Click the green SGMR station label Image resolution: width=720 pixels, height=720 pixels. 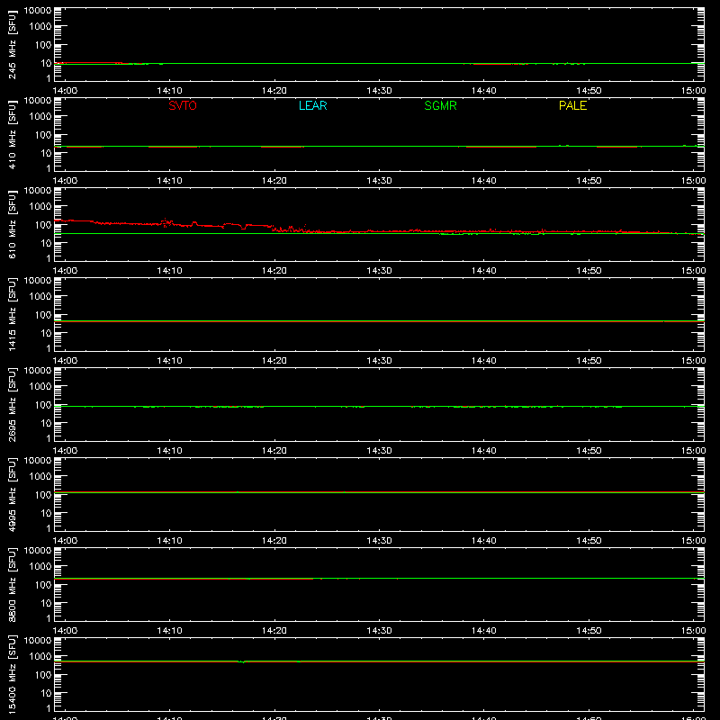440,105
